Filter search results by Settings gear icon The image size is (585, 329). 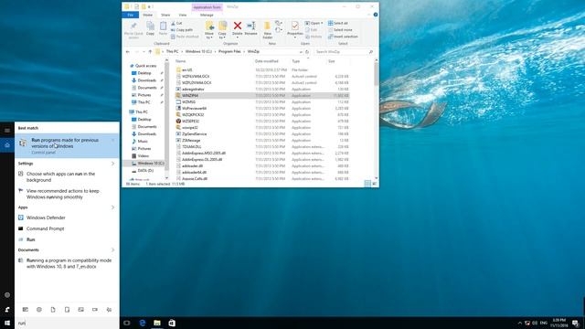pos(39,310)
